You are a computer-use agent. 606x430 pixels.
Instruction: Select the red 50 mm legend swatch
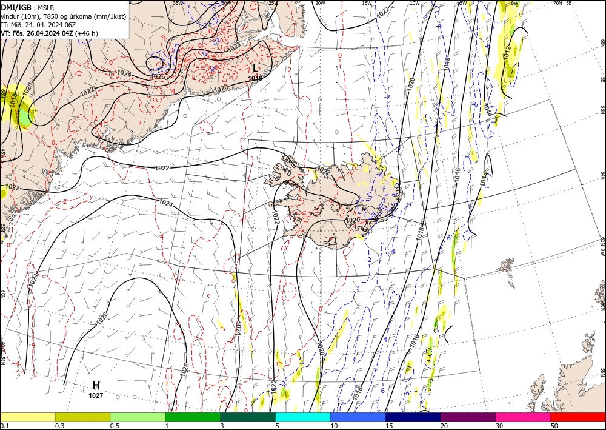pos(578,417)
